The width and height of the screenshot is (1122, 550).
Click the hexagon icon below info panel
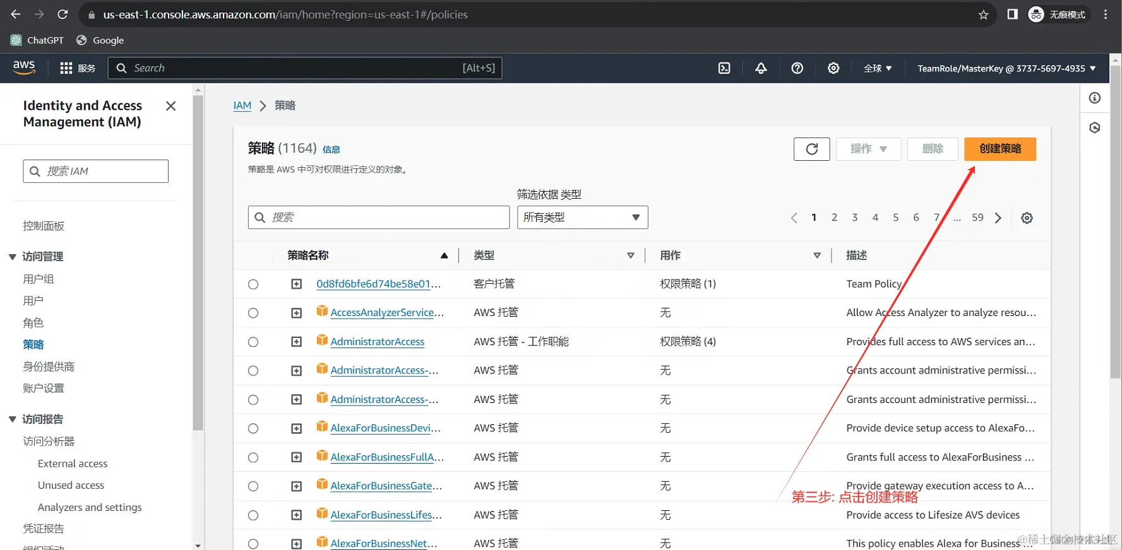point(1095,127)
